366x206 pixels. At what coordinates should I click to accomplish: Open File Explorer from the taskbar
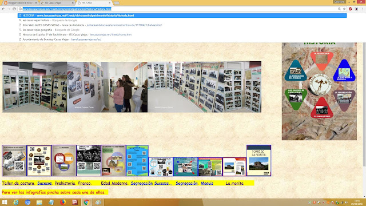click(39, 202)
